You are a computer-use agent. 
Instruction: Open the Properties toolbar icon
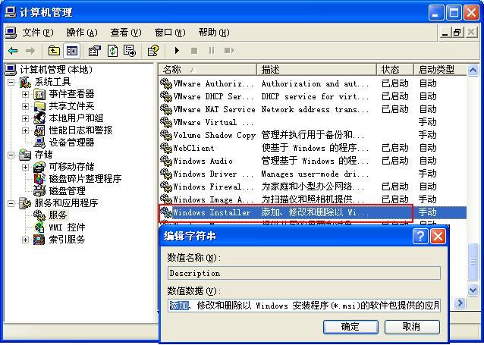coord(95,51)
